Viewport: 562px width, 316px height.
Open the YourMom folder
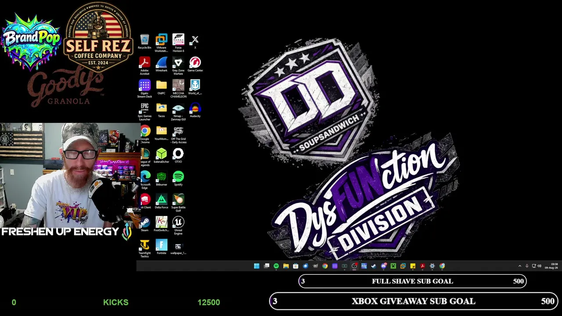click(x=161, y=133)
